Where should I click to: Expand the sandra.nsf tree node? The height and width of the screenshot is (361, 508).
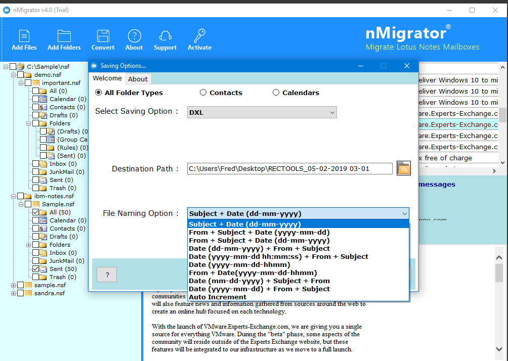(x=13, y=293)
